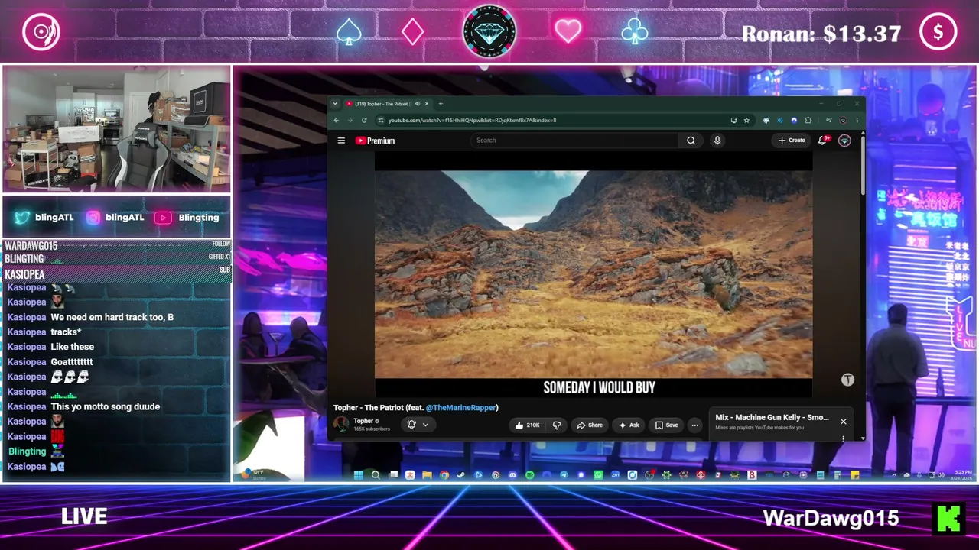Screen dimensions: 979x550
Task: Like the Topher video
Action: pos(528,425)
